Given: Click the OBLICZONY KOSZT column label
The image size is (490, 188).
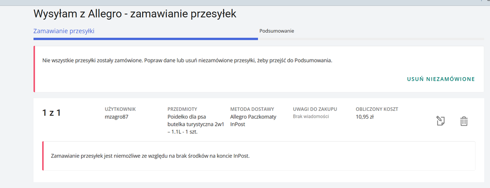Looking at the screenshot, I should coord(377,109).
